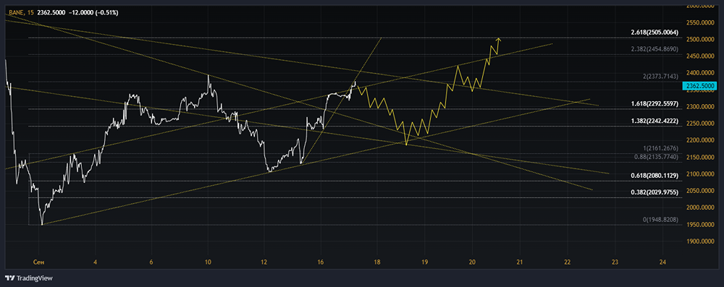Click the 2.618(2505.0064) Fibonacci level label

[654, 33]
